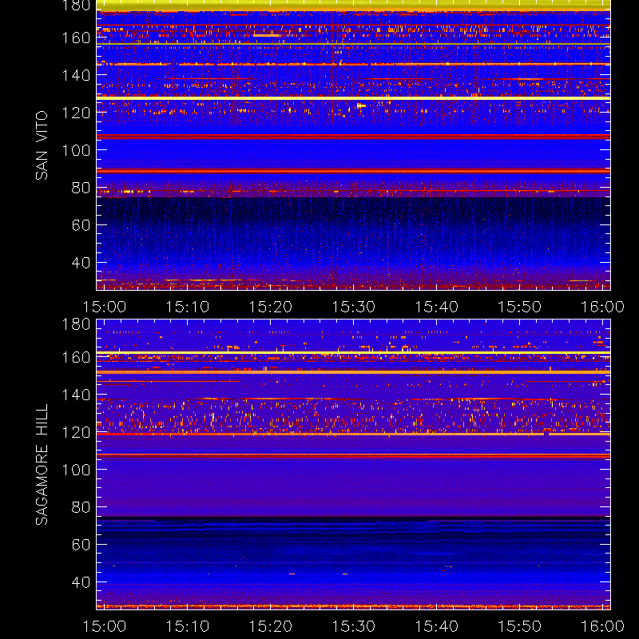Click the 120 frequency label on San Vito axis
Viewport: 639px width, 639px height.
click(x=76, y=113)
